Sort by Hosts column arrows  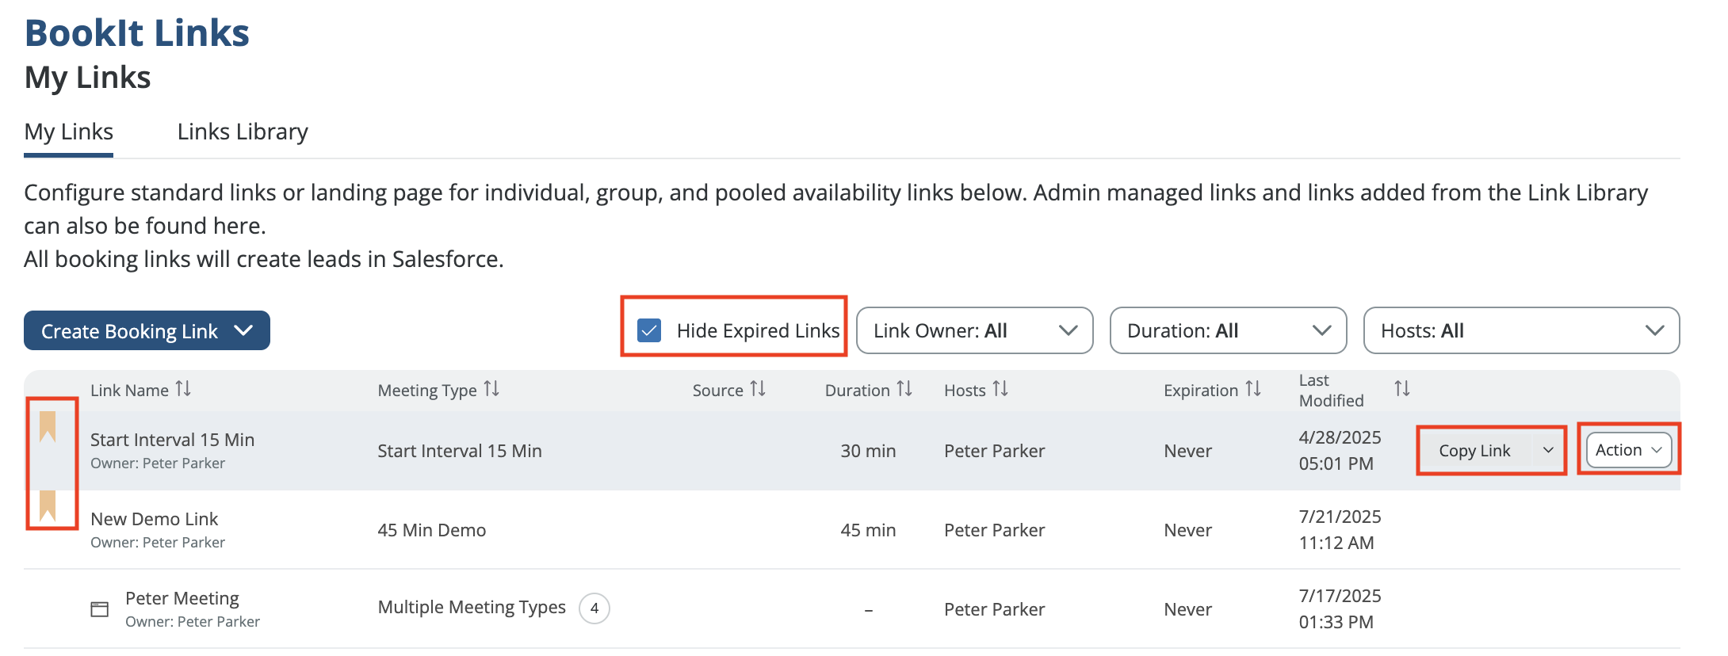pos(1000,389)
